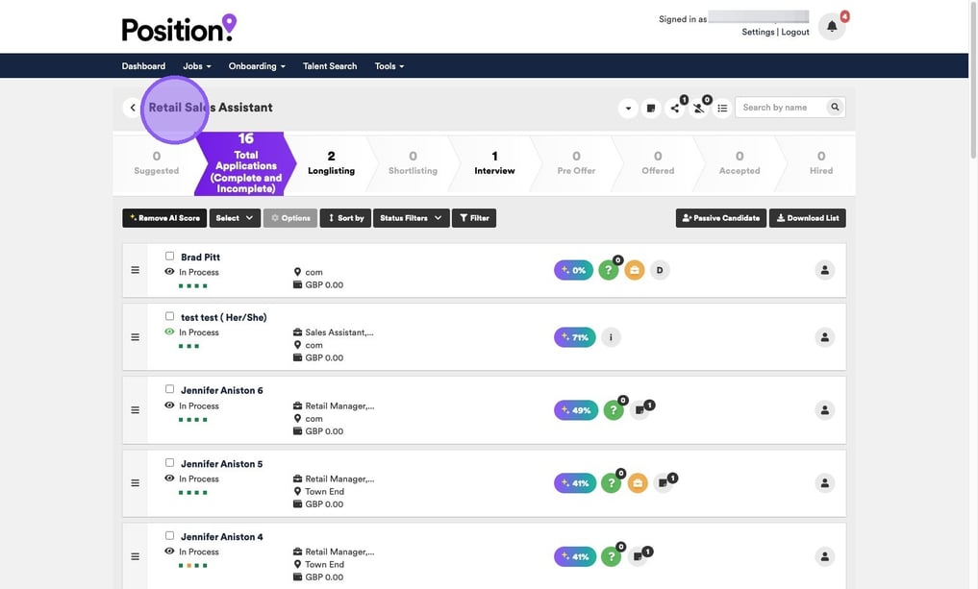
Task: Click the 71% AI score badge
Action: pos(575,337)
